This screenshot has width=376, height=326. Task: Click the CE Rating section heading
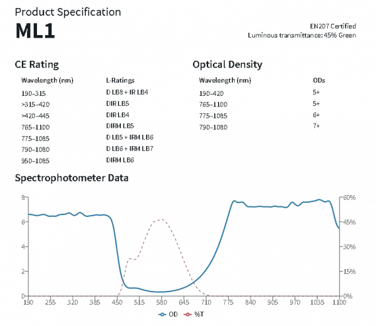click(37, 65)
